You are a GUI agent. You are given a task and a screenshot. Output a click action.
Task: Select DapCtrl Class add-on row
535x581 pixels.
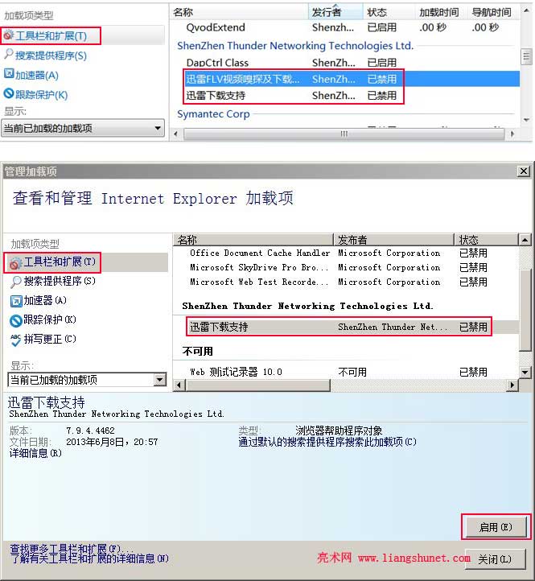(x=344, y=63)
